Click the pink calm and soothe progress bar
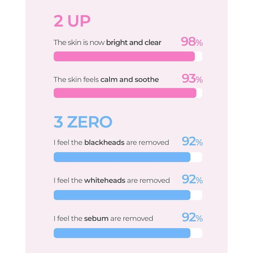The width and height of the screenshot is (253, 253). (x=125, y=93)
